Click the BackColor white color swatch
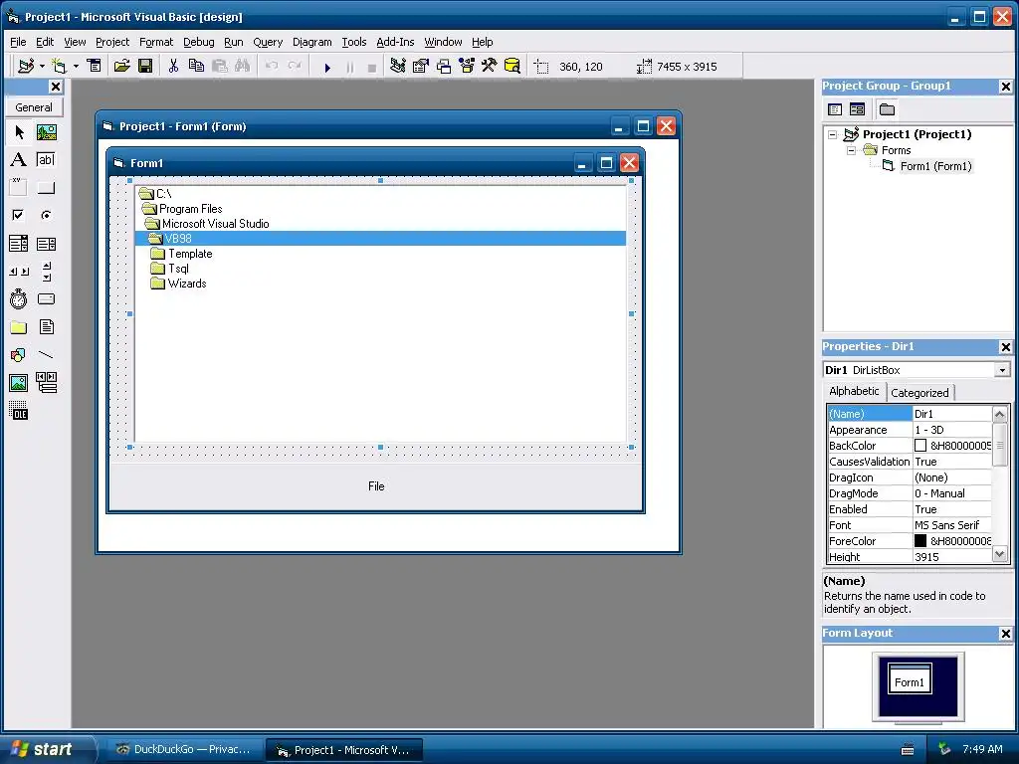Viewport: 1019px width, 764px height. (x=920, y=446)
